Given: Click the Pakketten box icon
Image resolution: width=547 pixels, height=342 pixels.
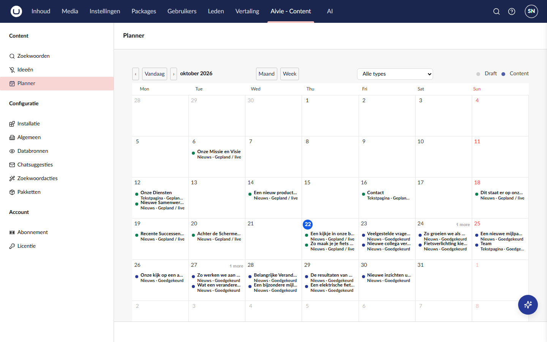Looking at the screenshot, I should point(12,192).
